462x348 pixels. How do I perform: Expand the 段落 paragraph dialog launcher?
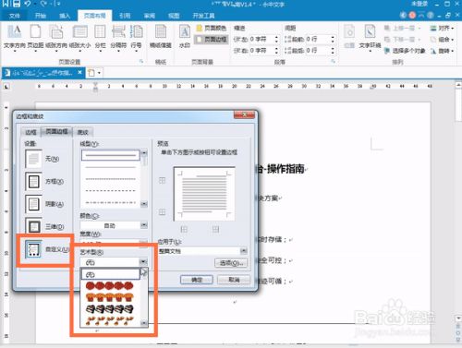333,62
